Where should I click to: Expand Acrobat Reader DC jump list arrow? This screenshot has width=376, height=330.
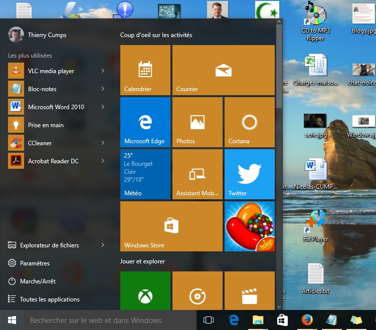tap(103, 161)
